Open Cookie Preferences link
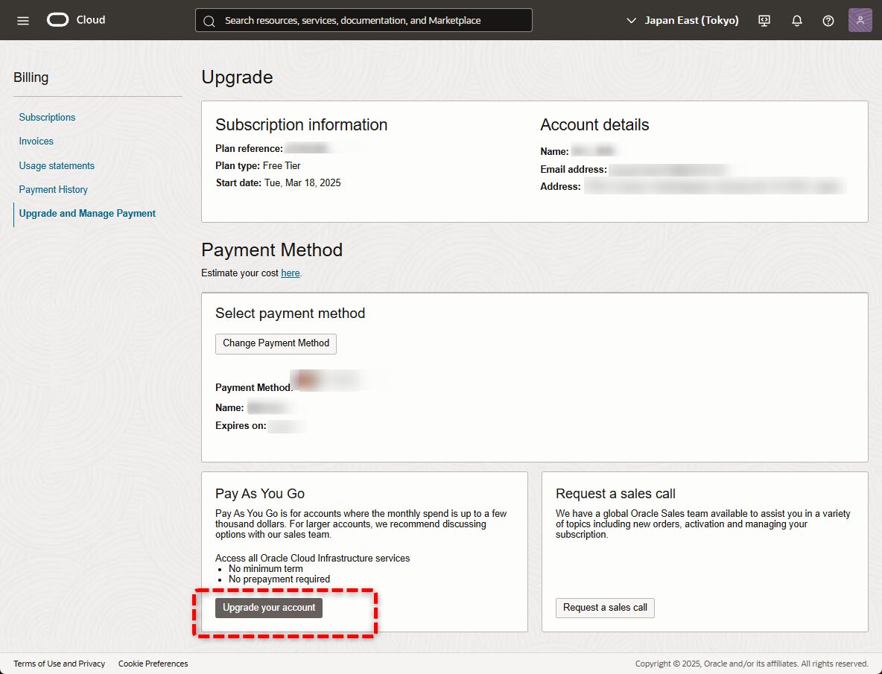 [153, 664]
